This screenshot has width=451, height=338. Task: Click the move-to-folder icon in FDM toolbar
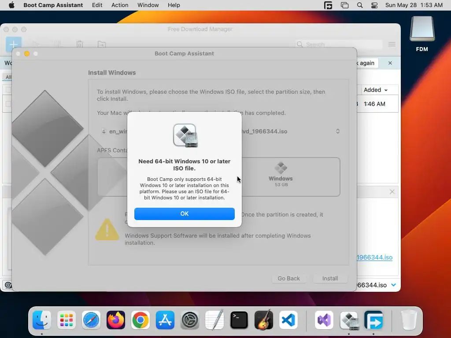coord(102,44)
